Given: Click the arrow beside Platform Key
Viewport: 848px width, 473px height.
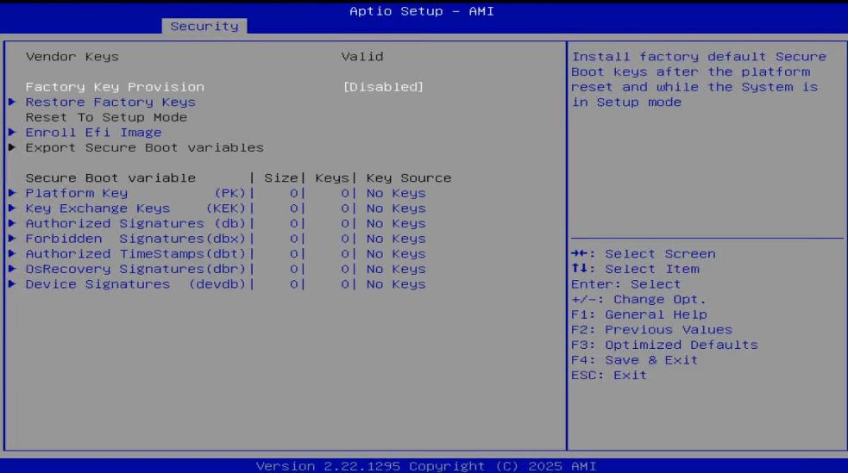Looking at the screenshot, I should 12,193.
